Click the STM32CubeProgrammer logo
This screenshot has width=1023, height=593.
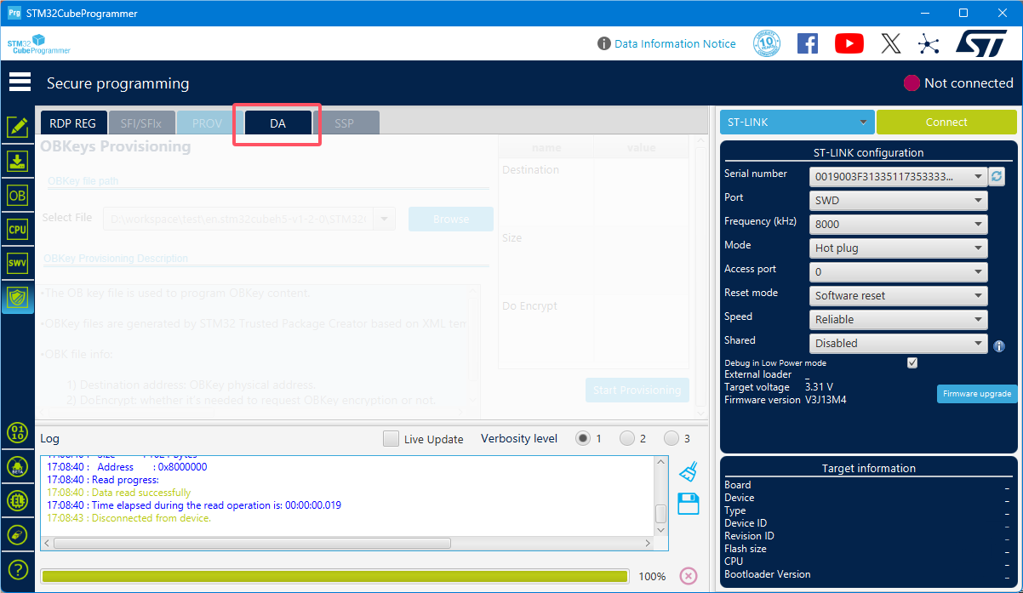coord(38,44)
